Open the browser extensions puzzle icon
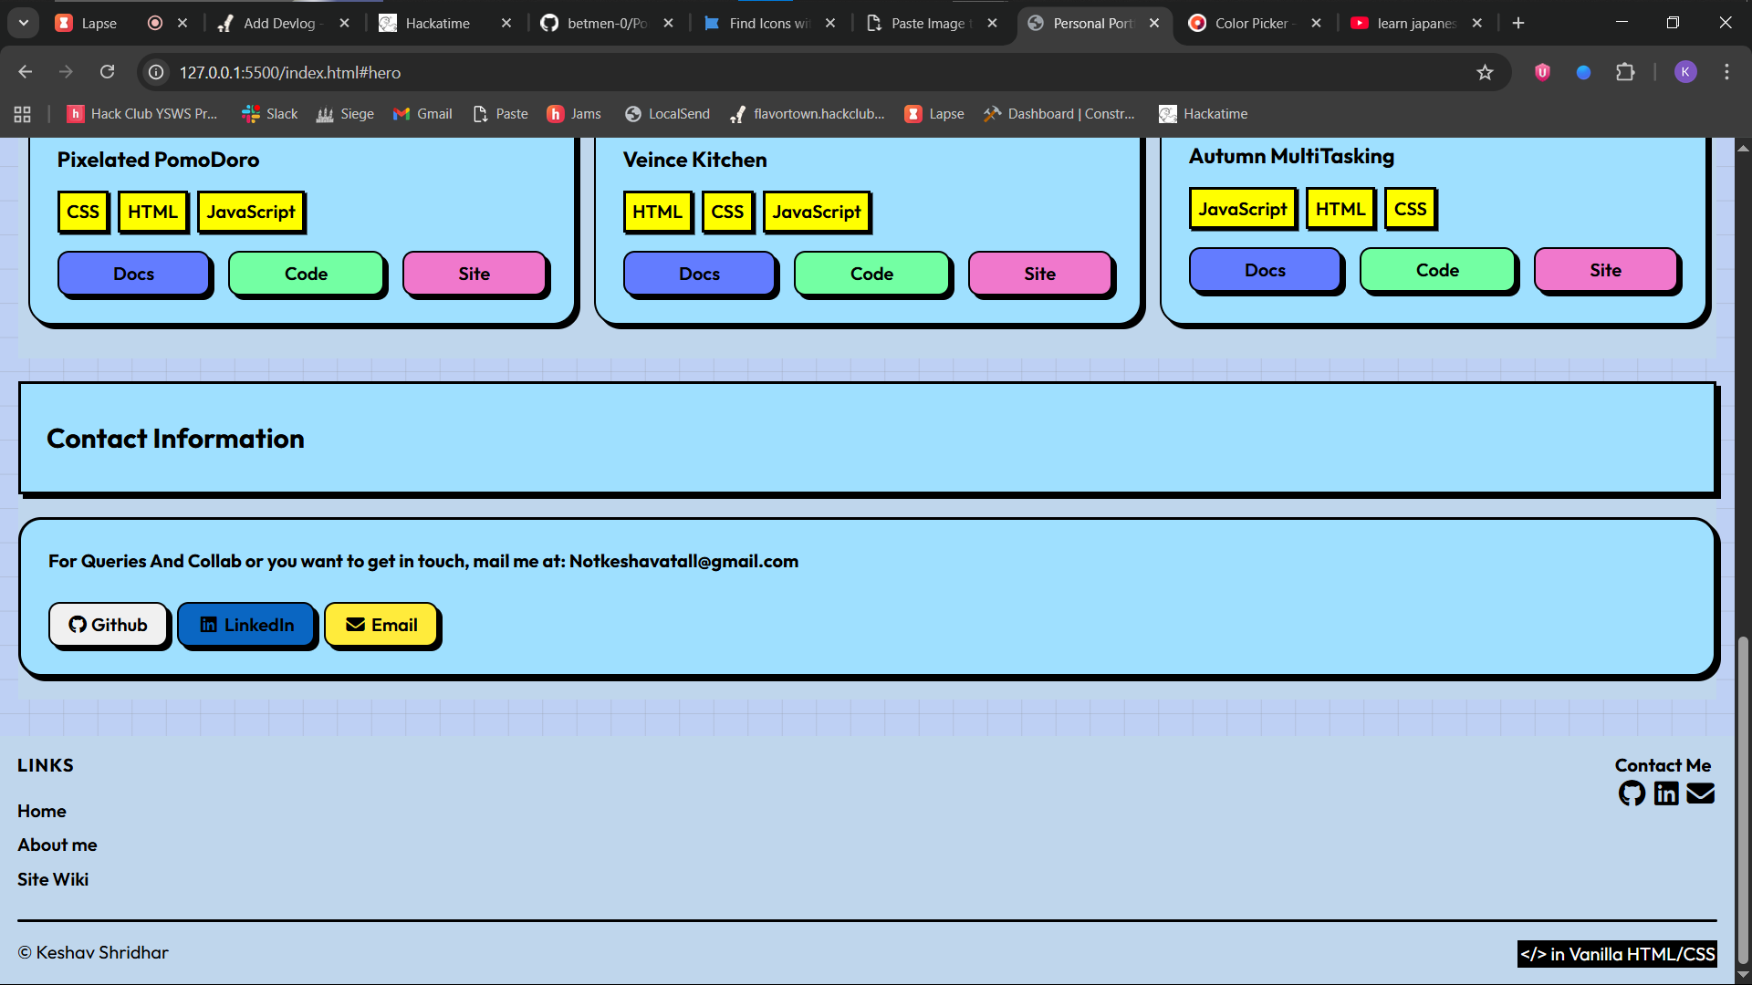The width and height of the screenshot is (1752, 985). [1625, 72]
